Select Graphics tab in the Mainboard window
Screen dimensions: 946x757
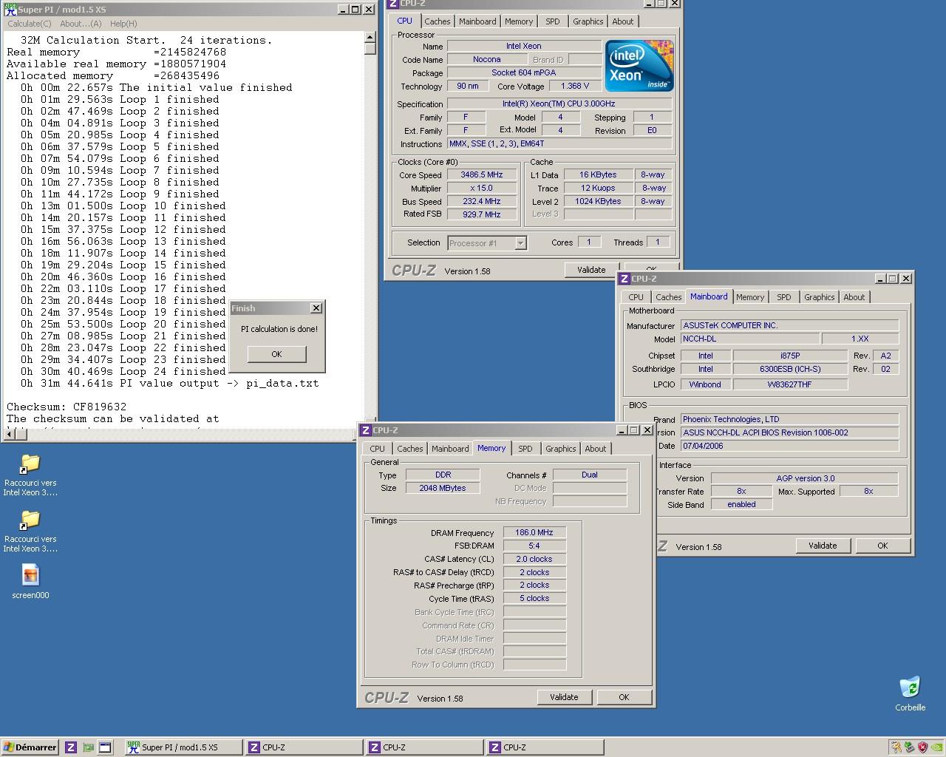[820, 297]
